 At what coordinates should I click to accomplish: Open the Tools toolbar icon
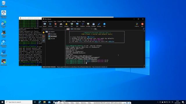[56, 25]
